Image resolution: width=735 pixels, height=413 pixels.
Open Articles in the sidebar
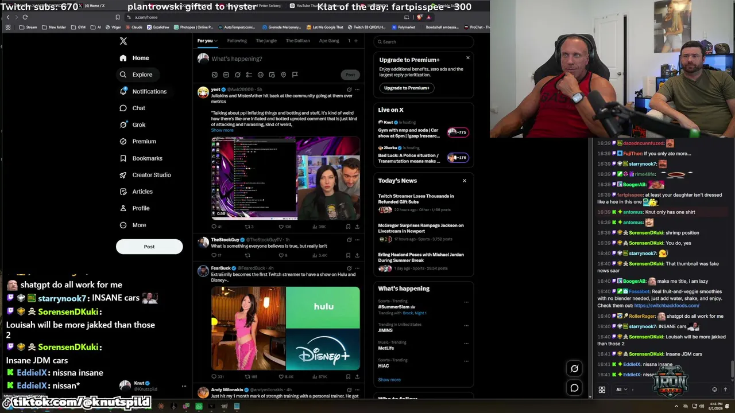pos(136,192)
